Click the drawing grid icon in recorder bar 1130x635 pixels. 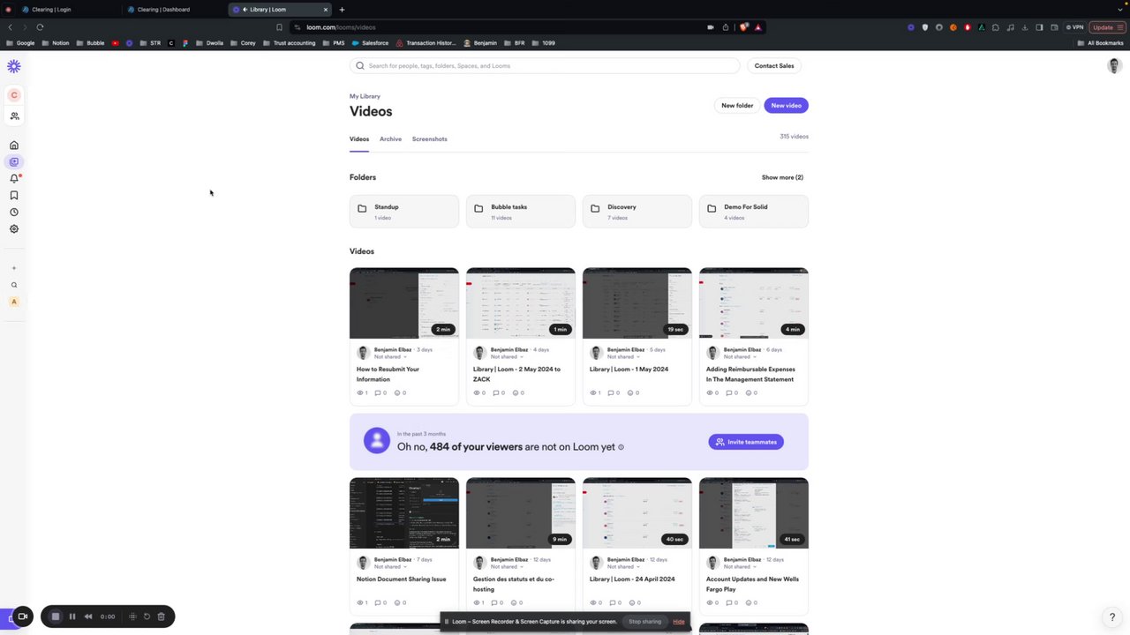tap(132, 616)
